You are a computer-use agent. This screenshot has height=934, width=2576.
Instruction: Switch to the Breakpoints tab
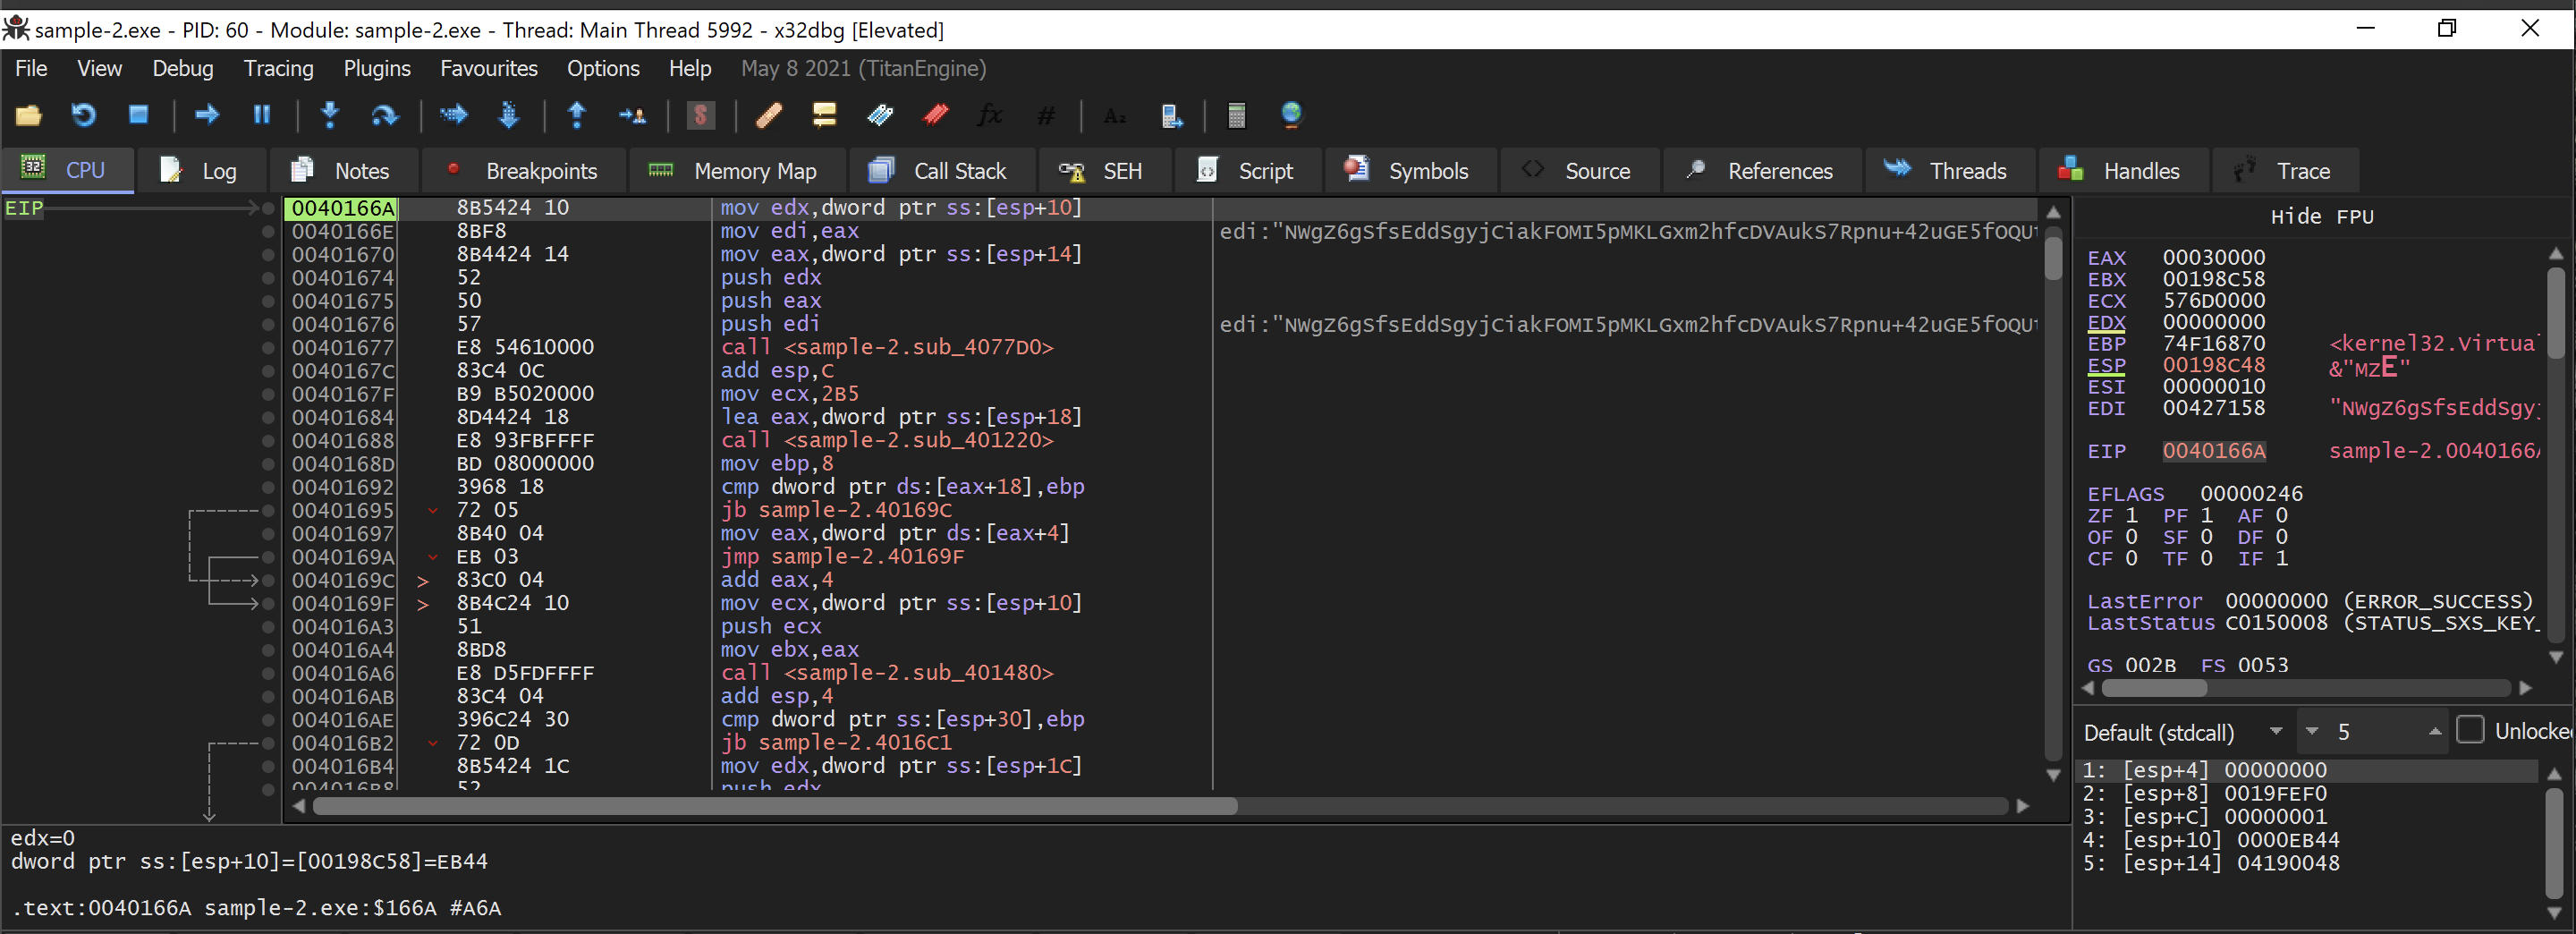(x=524, y=171)
